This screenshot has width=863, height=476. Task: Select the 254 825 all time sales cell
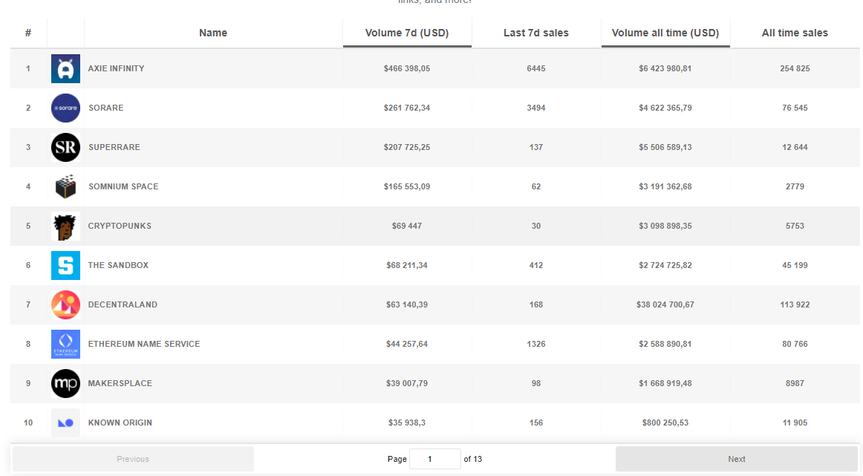pos(795,68)
